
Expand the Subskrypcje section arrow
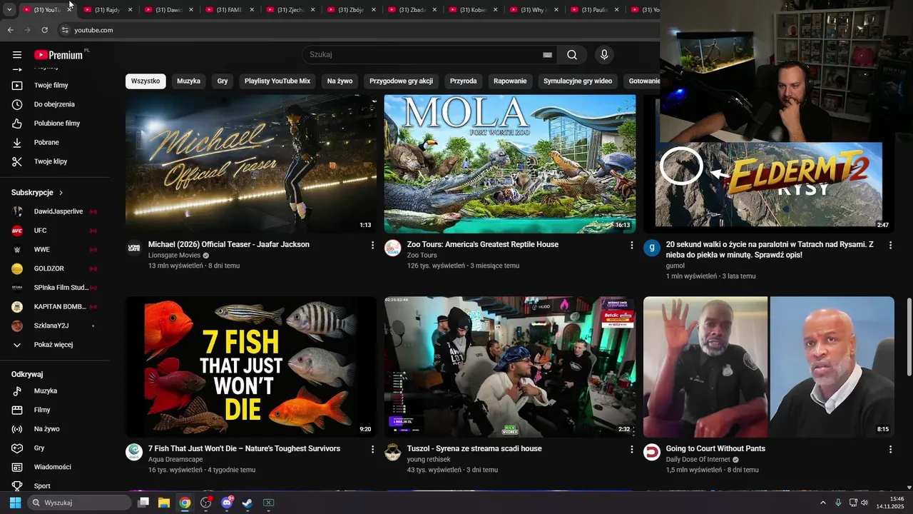(x=61, y=193)
